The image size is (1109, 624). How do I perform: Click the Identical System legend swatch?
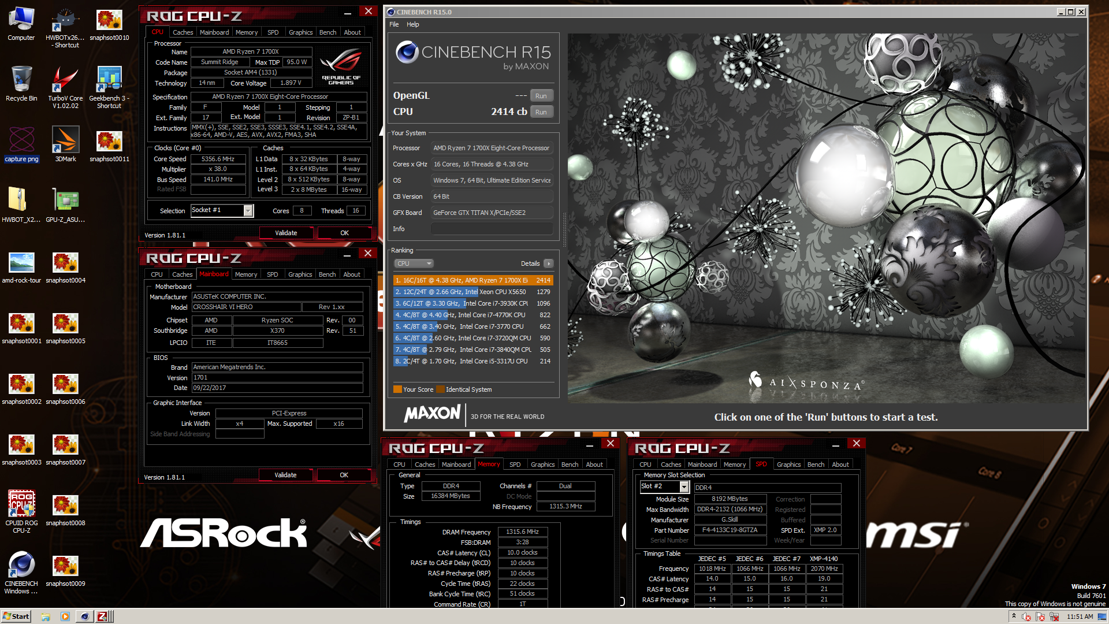[440, 389]
